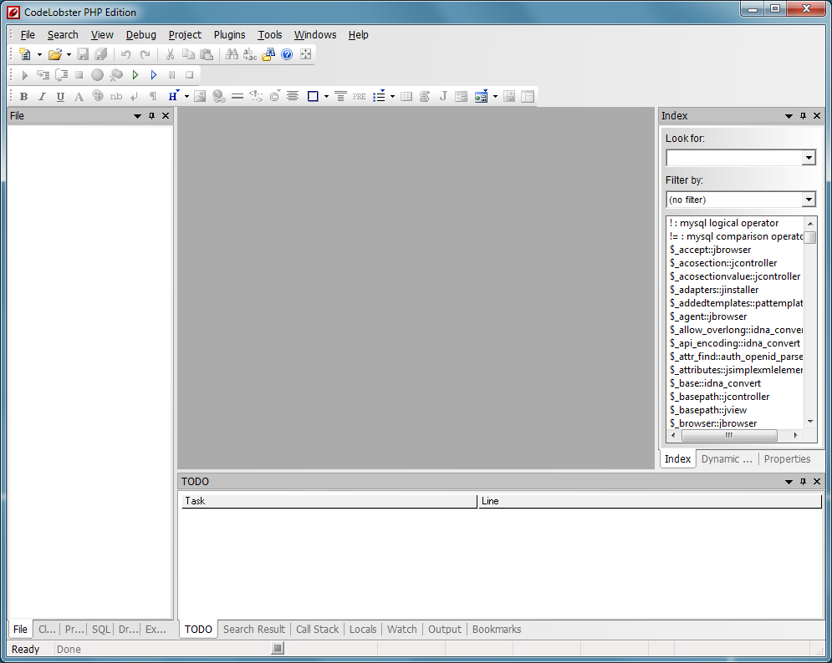
Task: Click the blue Help question mark icon
Action: point(287,54)
